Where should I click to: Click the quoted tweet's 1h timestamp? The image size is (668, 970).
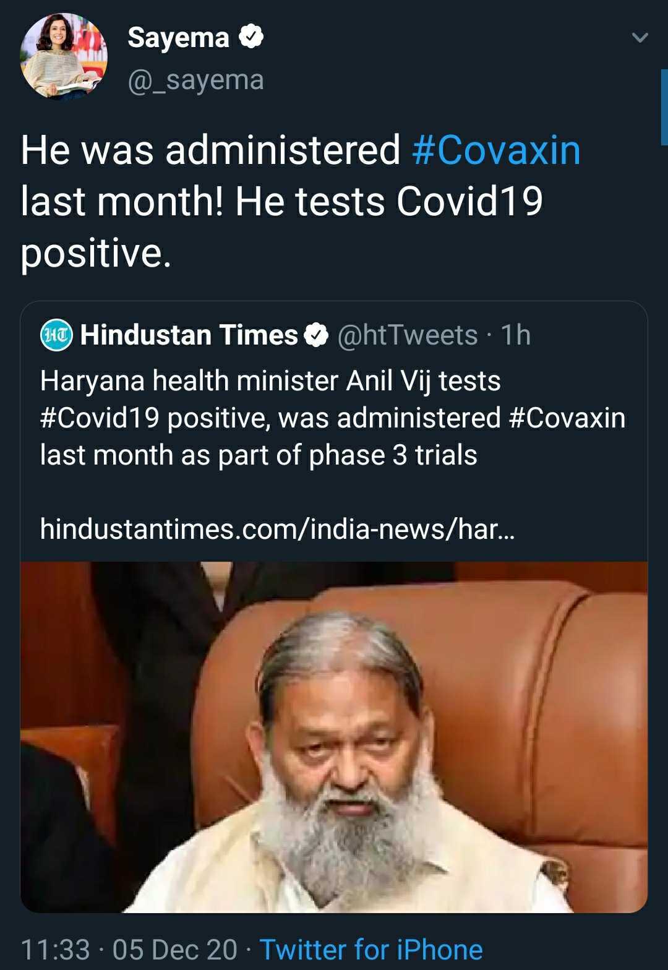tap(516, 335)
